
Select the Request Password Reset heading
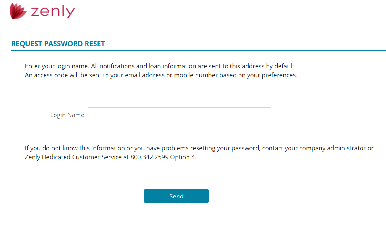click(x=58, y=44)
